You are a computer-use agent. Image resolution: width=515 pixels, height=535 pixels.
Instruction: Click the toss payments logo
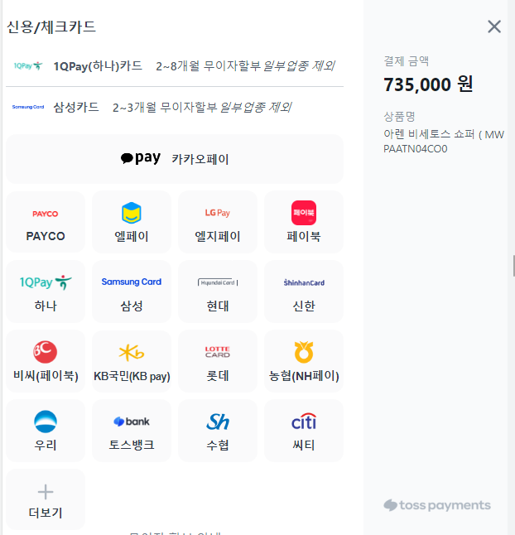click(x=437, y=505)
